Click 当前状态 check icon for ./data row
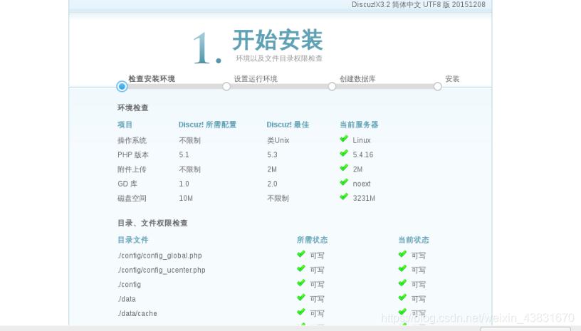 (x=402, y=298)
